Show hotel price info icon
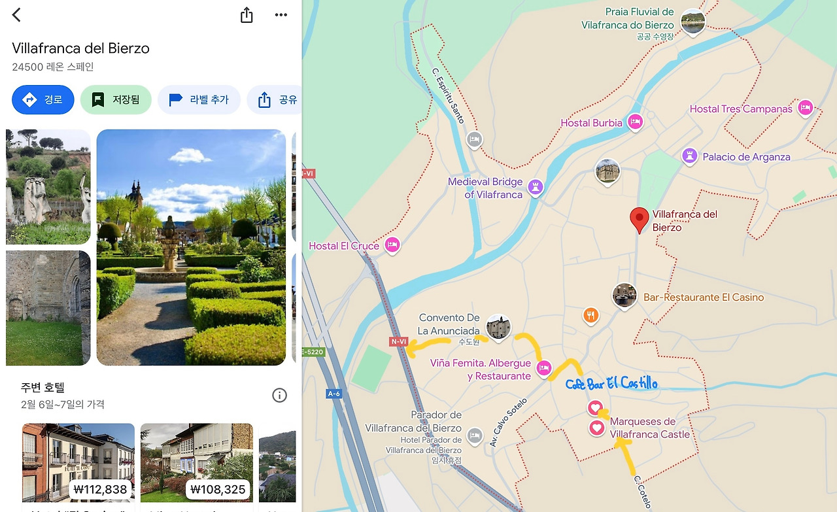The width and height of the screenshot is (837, 512). (x=279, y=395)
